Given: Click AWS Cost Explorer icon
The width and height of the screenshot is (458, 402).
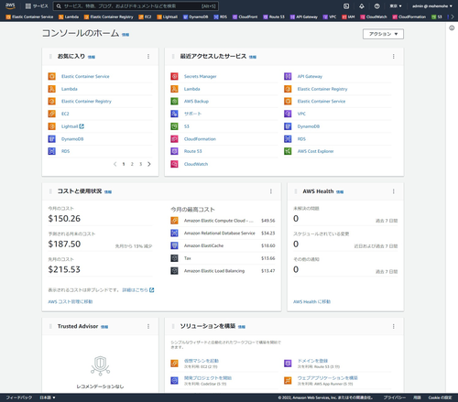Looking at the screenshot, I should [x=288, y=151].
